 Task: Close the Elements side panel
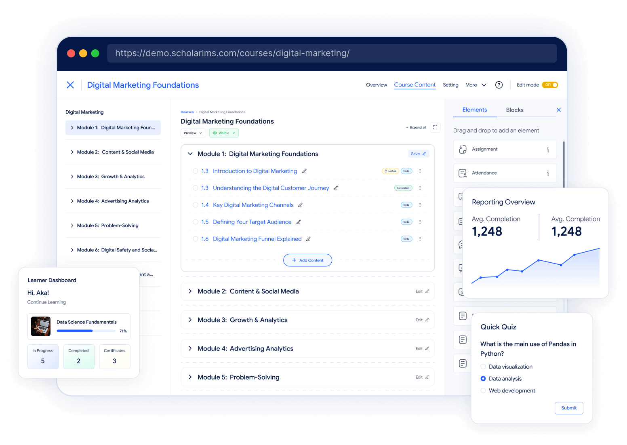(x=559, y=110)
